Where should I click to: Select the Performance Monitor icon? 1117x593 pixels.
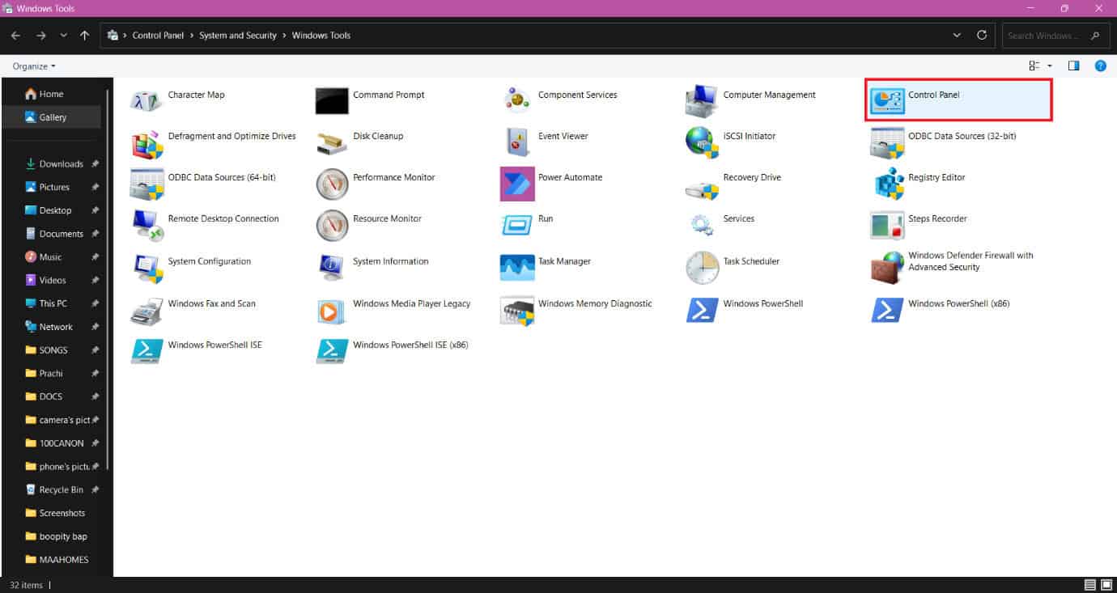[332, 184]
